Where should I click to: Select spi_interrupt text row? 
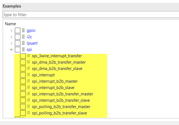point(43,75)
